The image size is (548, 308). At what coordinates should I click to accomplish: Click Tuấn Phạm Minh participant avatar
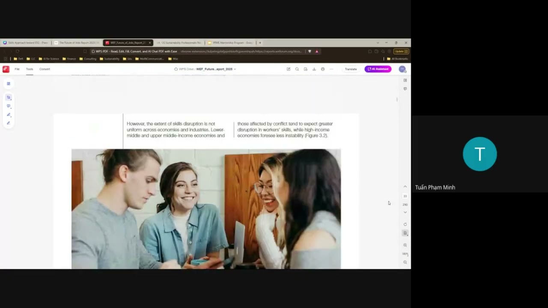coord(479,154)
